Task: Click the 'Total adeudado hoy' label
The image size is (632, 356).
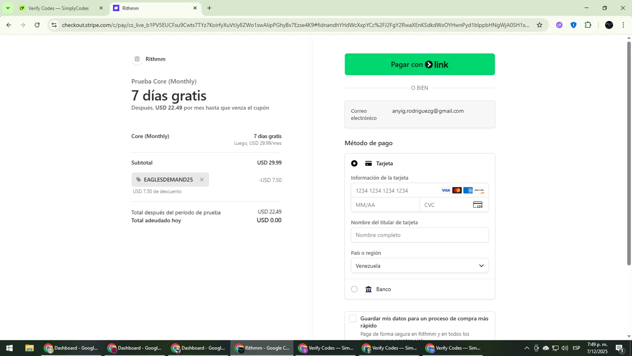Action: (156, 221)
